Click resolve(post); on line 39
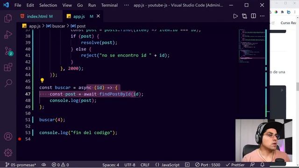 [99, 42]
